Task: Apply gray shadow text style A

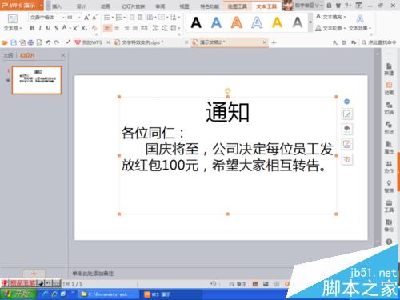Action: [298, 22]
